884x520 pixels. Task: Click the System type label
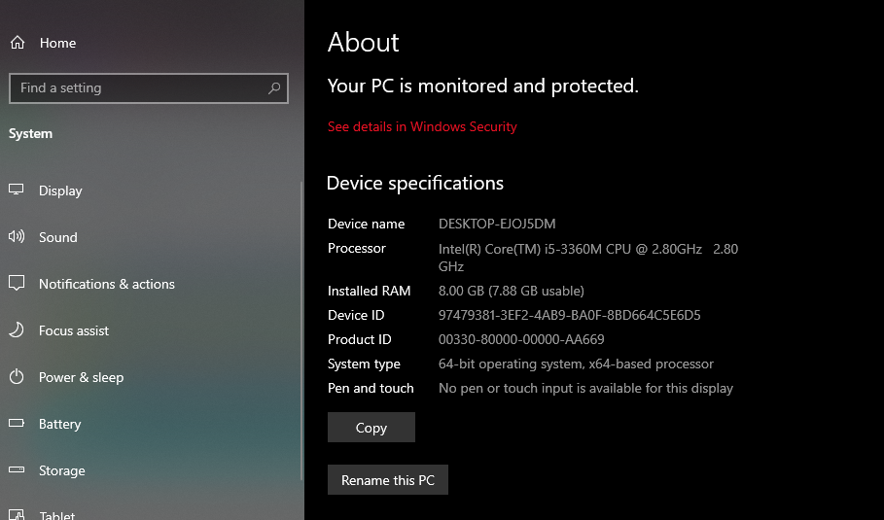(364, 364)
